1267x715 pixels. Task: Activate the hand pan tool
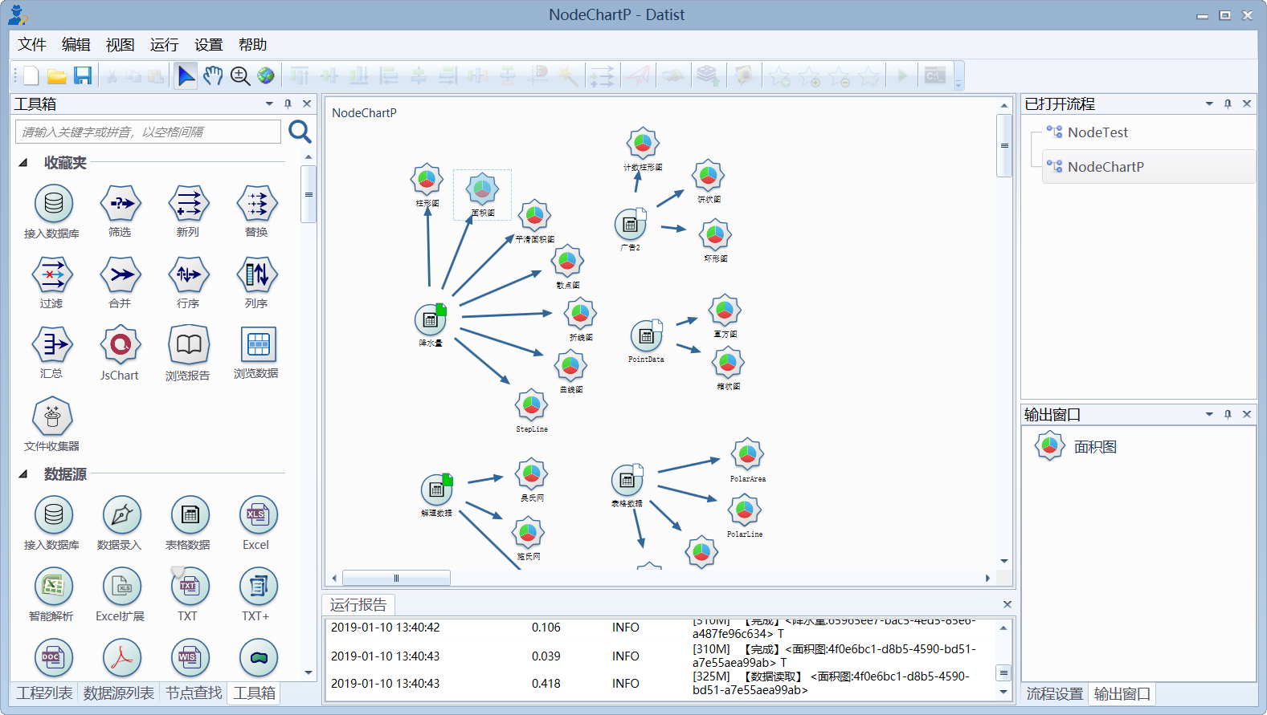(x=213, y=75)
